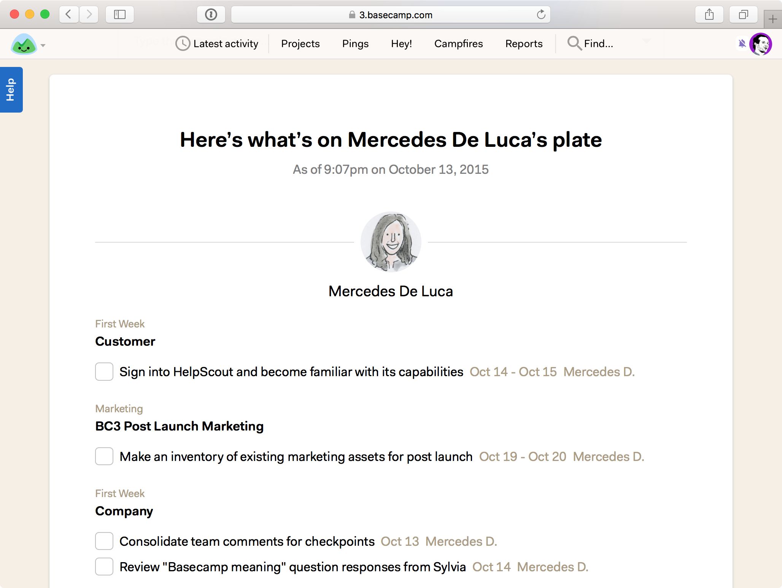Image resolution: width=782 pixels, height=588 pixels.
Task: Open the Basecamp home logo
Action: [24, 44]
